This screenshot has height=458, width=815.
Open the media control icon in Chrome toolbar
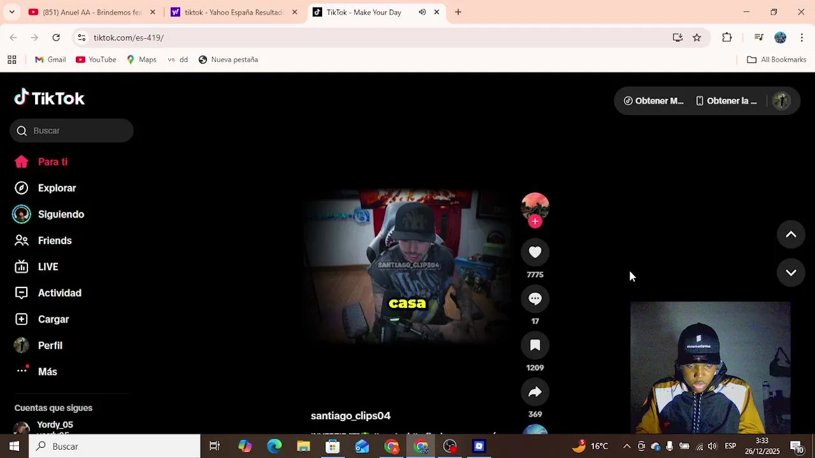pyautogui.click(x=758, y=38)
